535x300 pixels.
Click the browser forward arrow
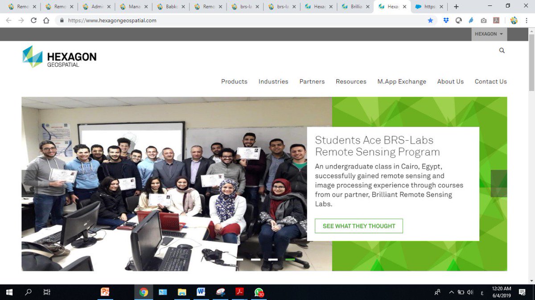[21, 20]
